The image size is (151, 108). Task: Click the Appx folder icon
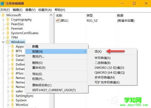click(13, 47)
